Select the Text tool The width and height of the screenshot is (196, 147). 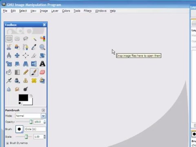pyautogui.click(x=42, y=64)
